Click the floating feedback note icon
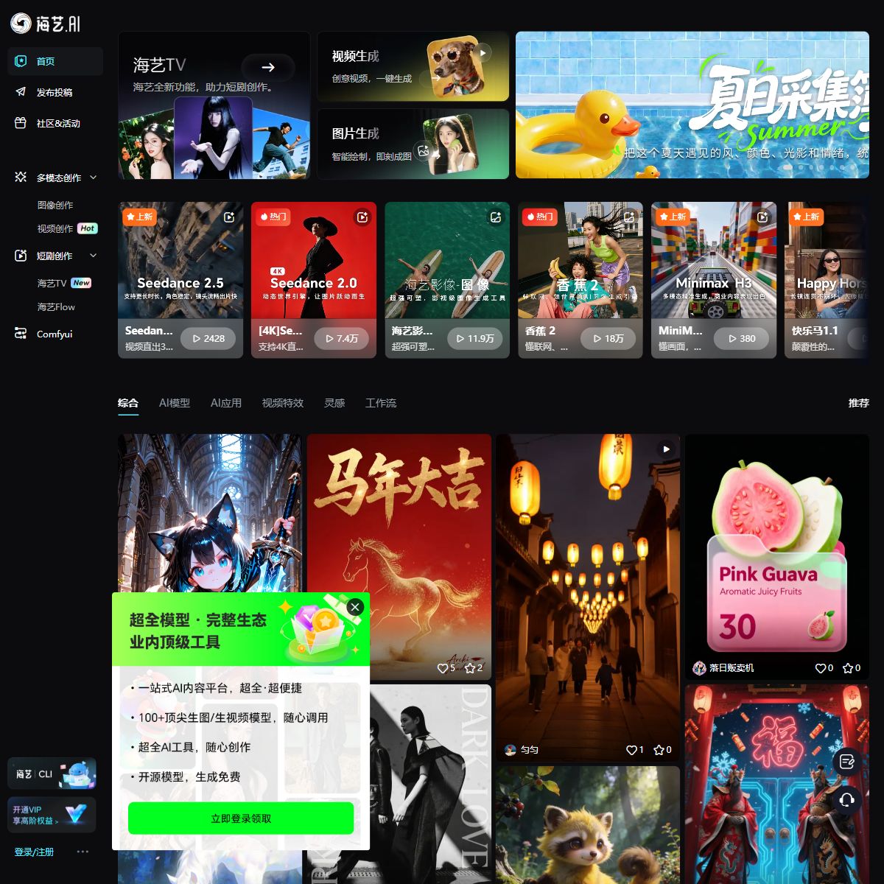 [x=847, y=762]
